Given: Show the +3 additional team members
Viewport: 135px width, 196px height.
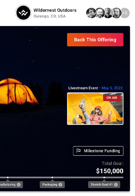Looking at the screenshot, I should coord(125,13).
